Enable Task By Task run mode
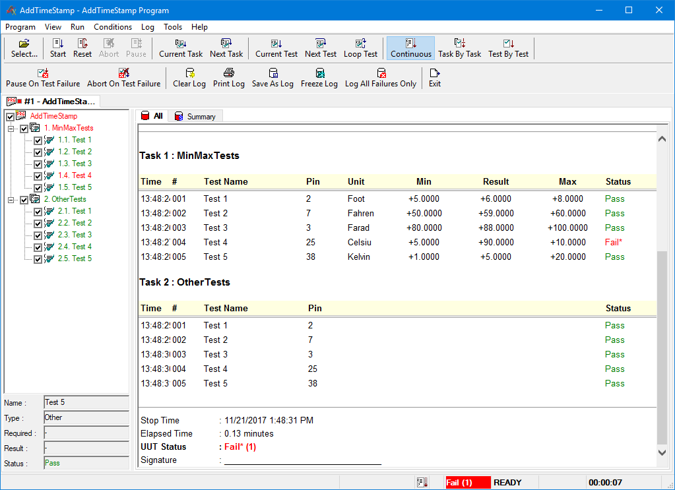Viewport: 675px width, 490px height. (459, 48)
